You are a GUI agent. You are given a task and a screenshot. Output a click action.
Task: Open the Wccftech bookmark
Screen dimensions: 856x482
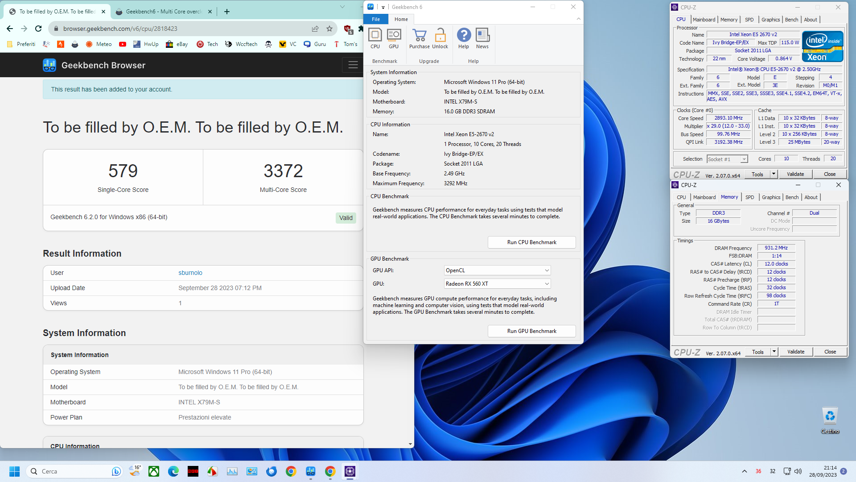[x=241, y=44]
